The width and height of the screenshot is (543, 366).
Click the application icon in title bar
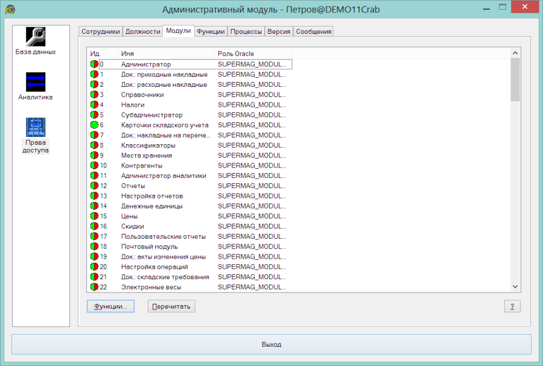10,9
